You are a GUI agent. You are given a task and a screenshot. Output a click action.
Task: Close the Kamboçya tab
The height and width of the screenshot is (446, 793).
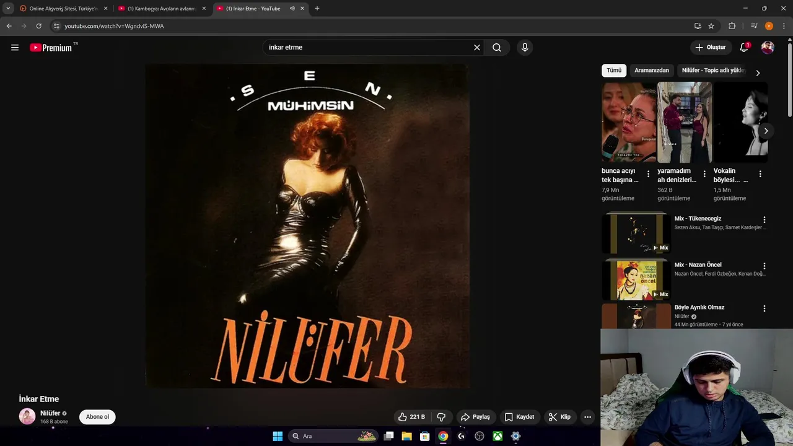pos(204,9)
